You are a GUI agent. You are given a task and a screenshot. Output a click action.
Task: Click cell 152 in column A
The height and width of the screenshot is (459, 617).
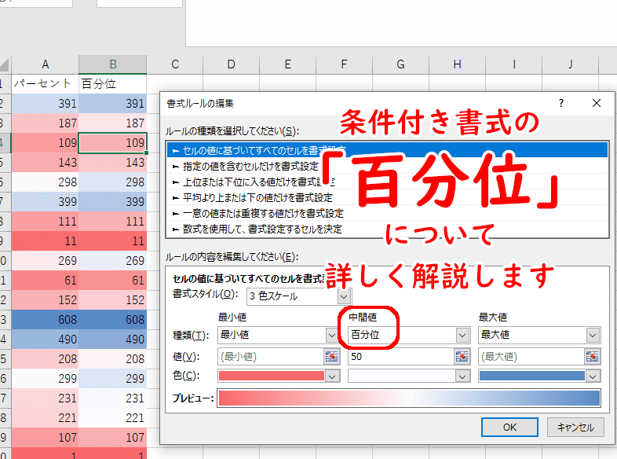(46, 299)
